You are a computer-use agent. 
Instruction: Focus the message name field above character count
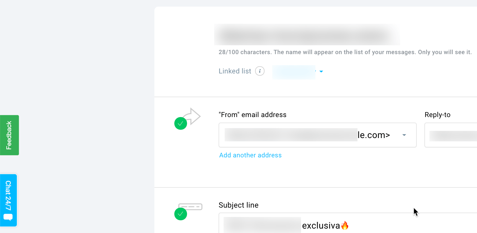(307, 35)
